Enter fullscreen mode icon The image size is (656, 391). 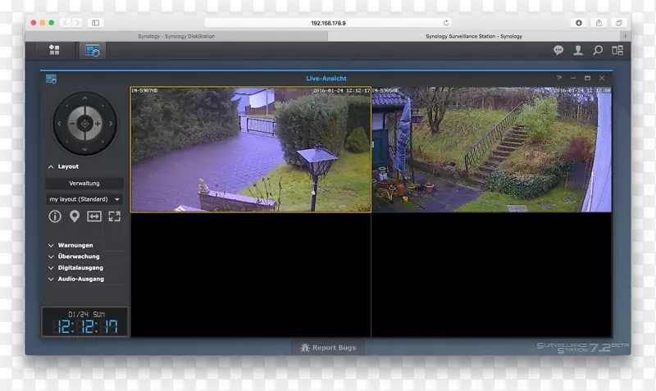114,216
